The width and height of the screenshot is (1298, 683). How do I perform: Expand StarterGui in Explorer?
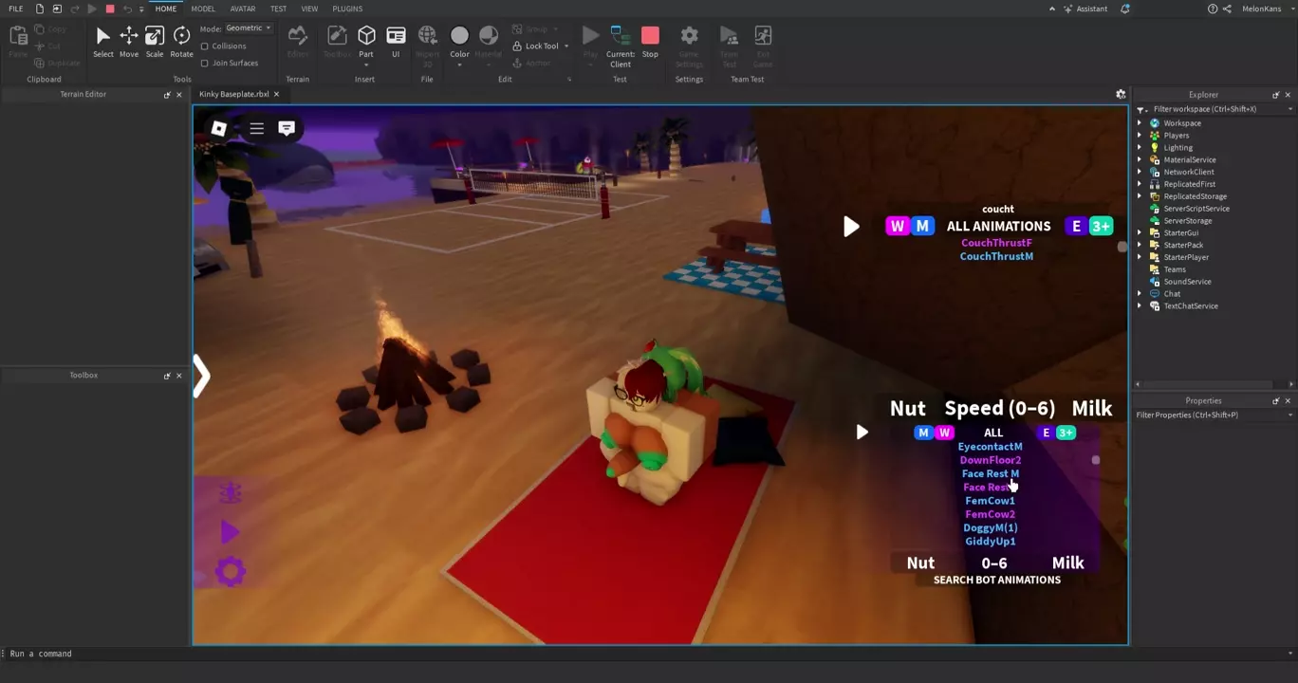[x=1140, y=232]
